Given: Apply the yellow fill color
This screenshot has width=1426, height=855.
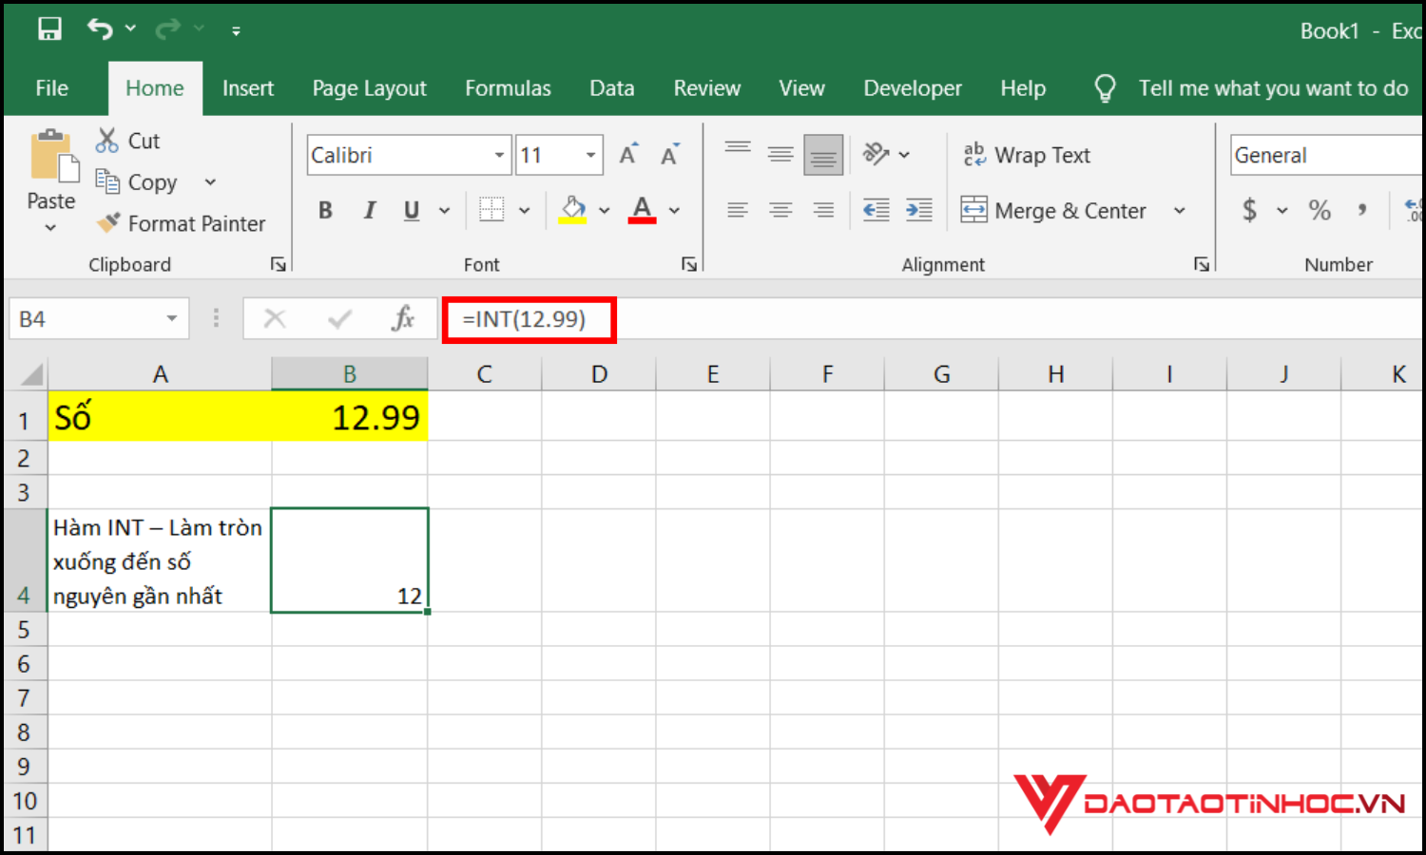Looking at the screenshot, I should tap(572, 210).
